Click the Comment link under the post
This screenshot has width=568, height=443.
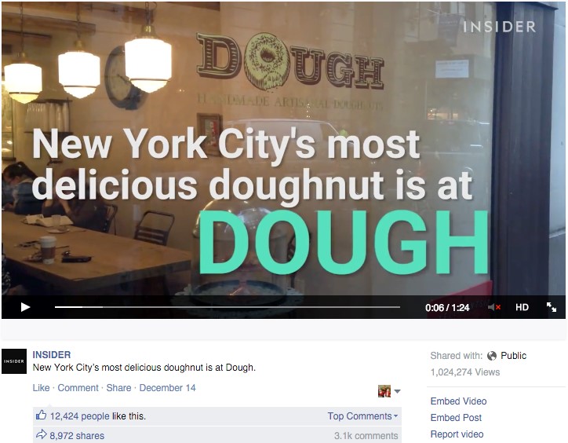point(78,388)
